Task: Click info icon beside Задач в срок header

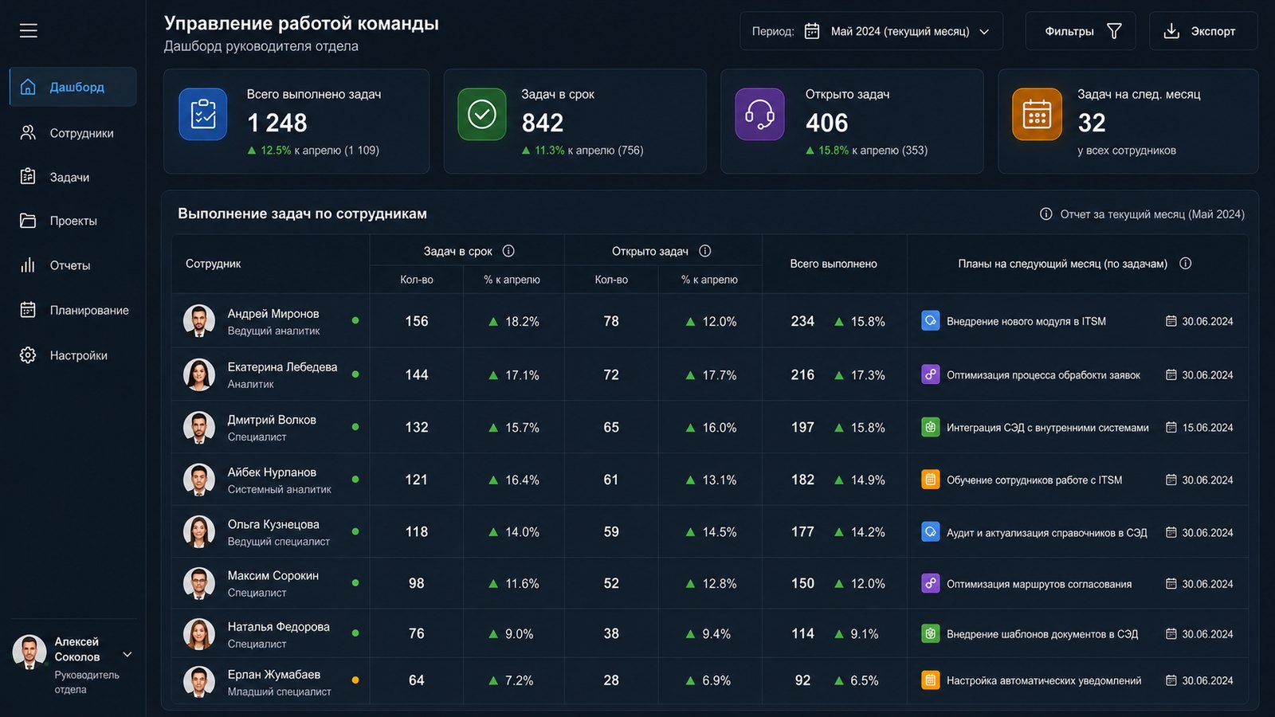Action: click(508, 251)
